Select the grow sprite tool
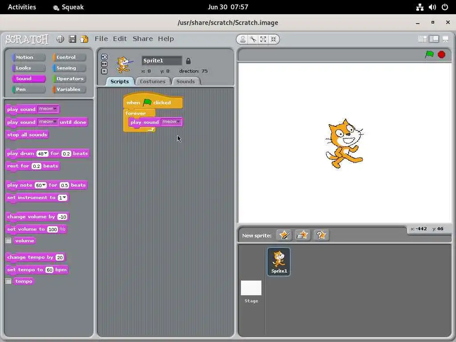Image resolution: width=456 pixels, height=342 pixels. point(263,39)
